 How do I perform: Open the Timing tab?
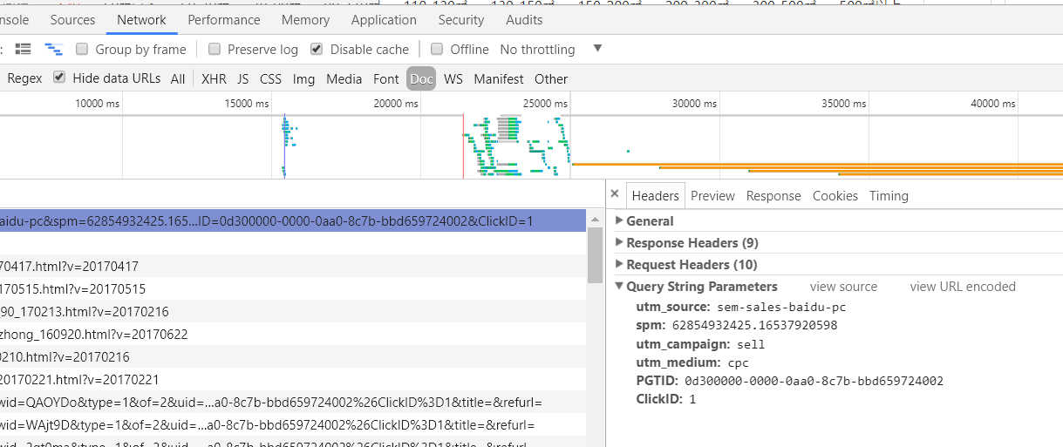[x=889, y=196]
